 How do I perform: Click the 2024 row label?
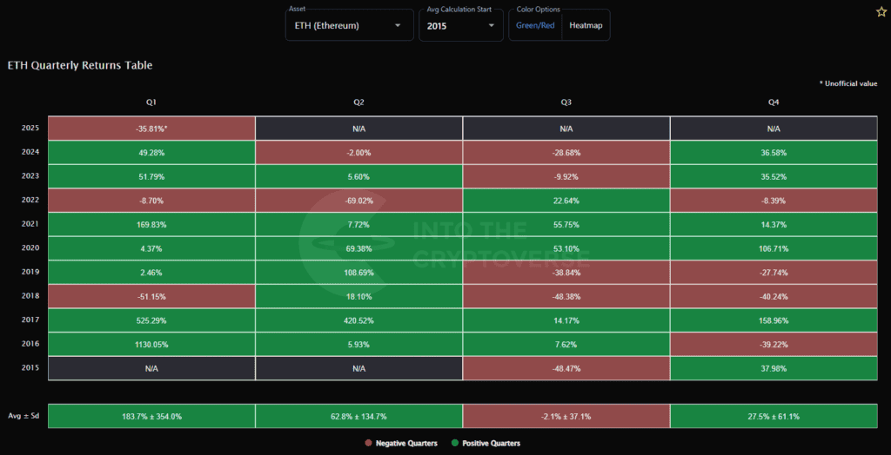(x=30, y=152)
